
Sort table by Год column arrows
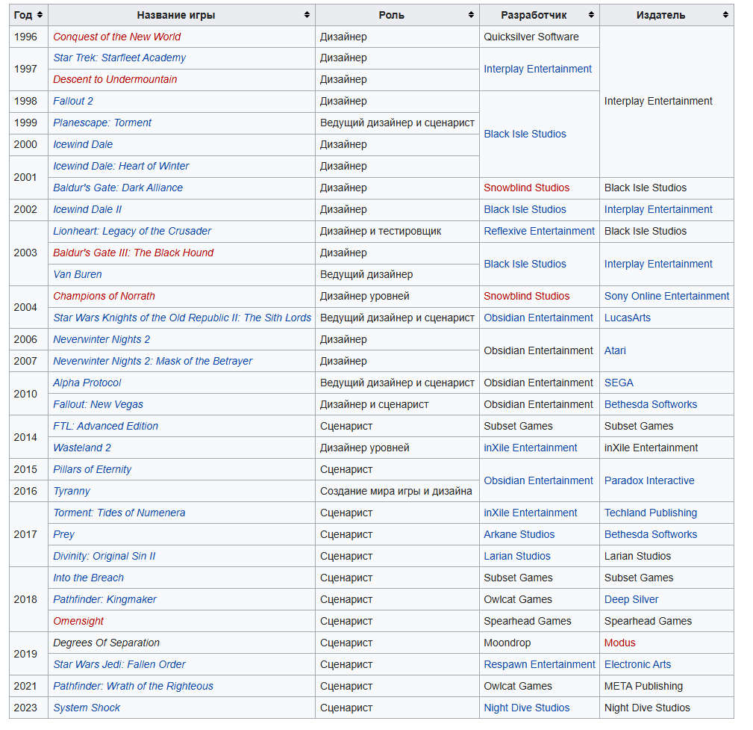tap(40, 15)
